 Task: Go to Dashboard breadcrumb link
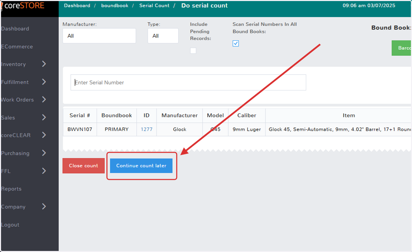click(77, 5)
